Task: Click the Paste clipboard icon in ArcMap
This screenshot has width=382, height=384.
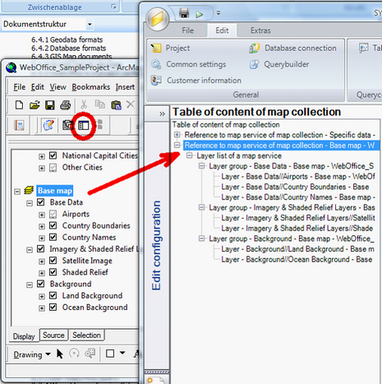Action: tap(116, 105)
